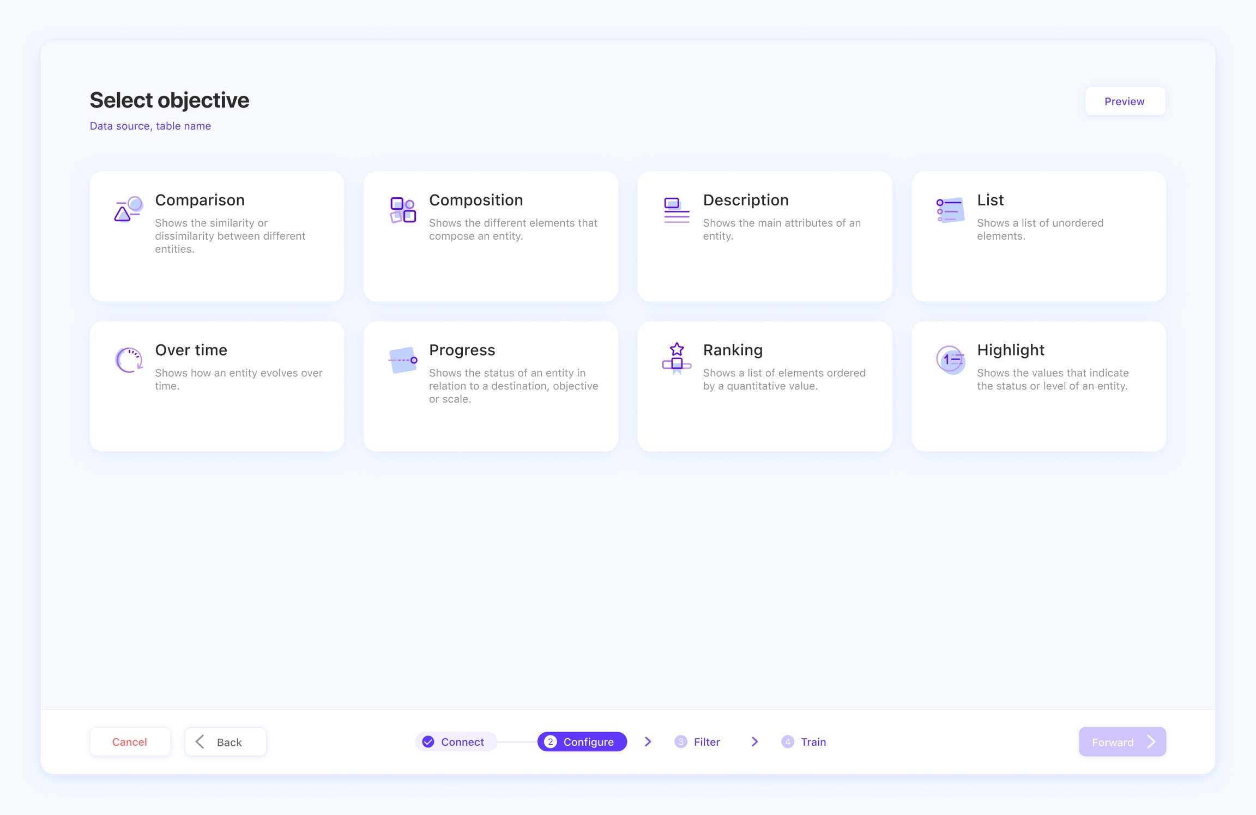Click text 'Shows the different elements that compose'
The width and height of the screenshot is (1256, 815).
(513, 229)
